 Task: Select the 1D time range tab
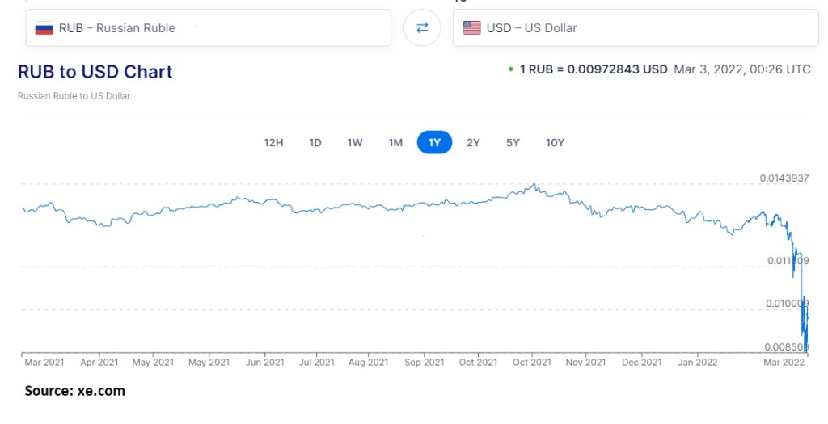tap(315, 143)
